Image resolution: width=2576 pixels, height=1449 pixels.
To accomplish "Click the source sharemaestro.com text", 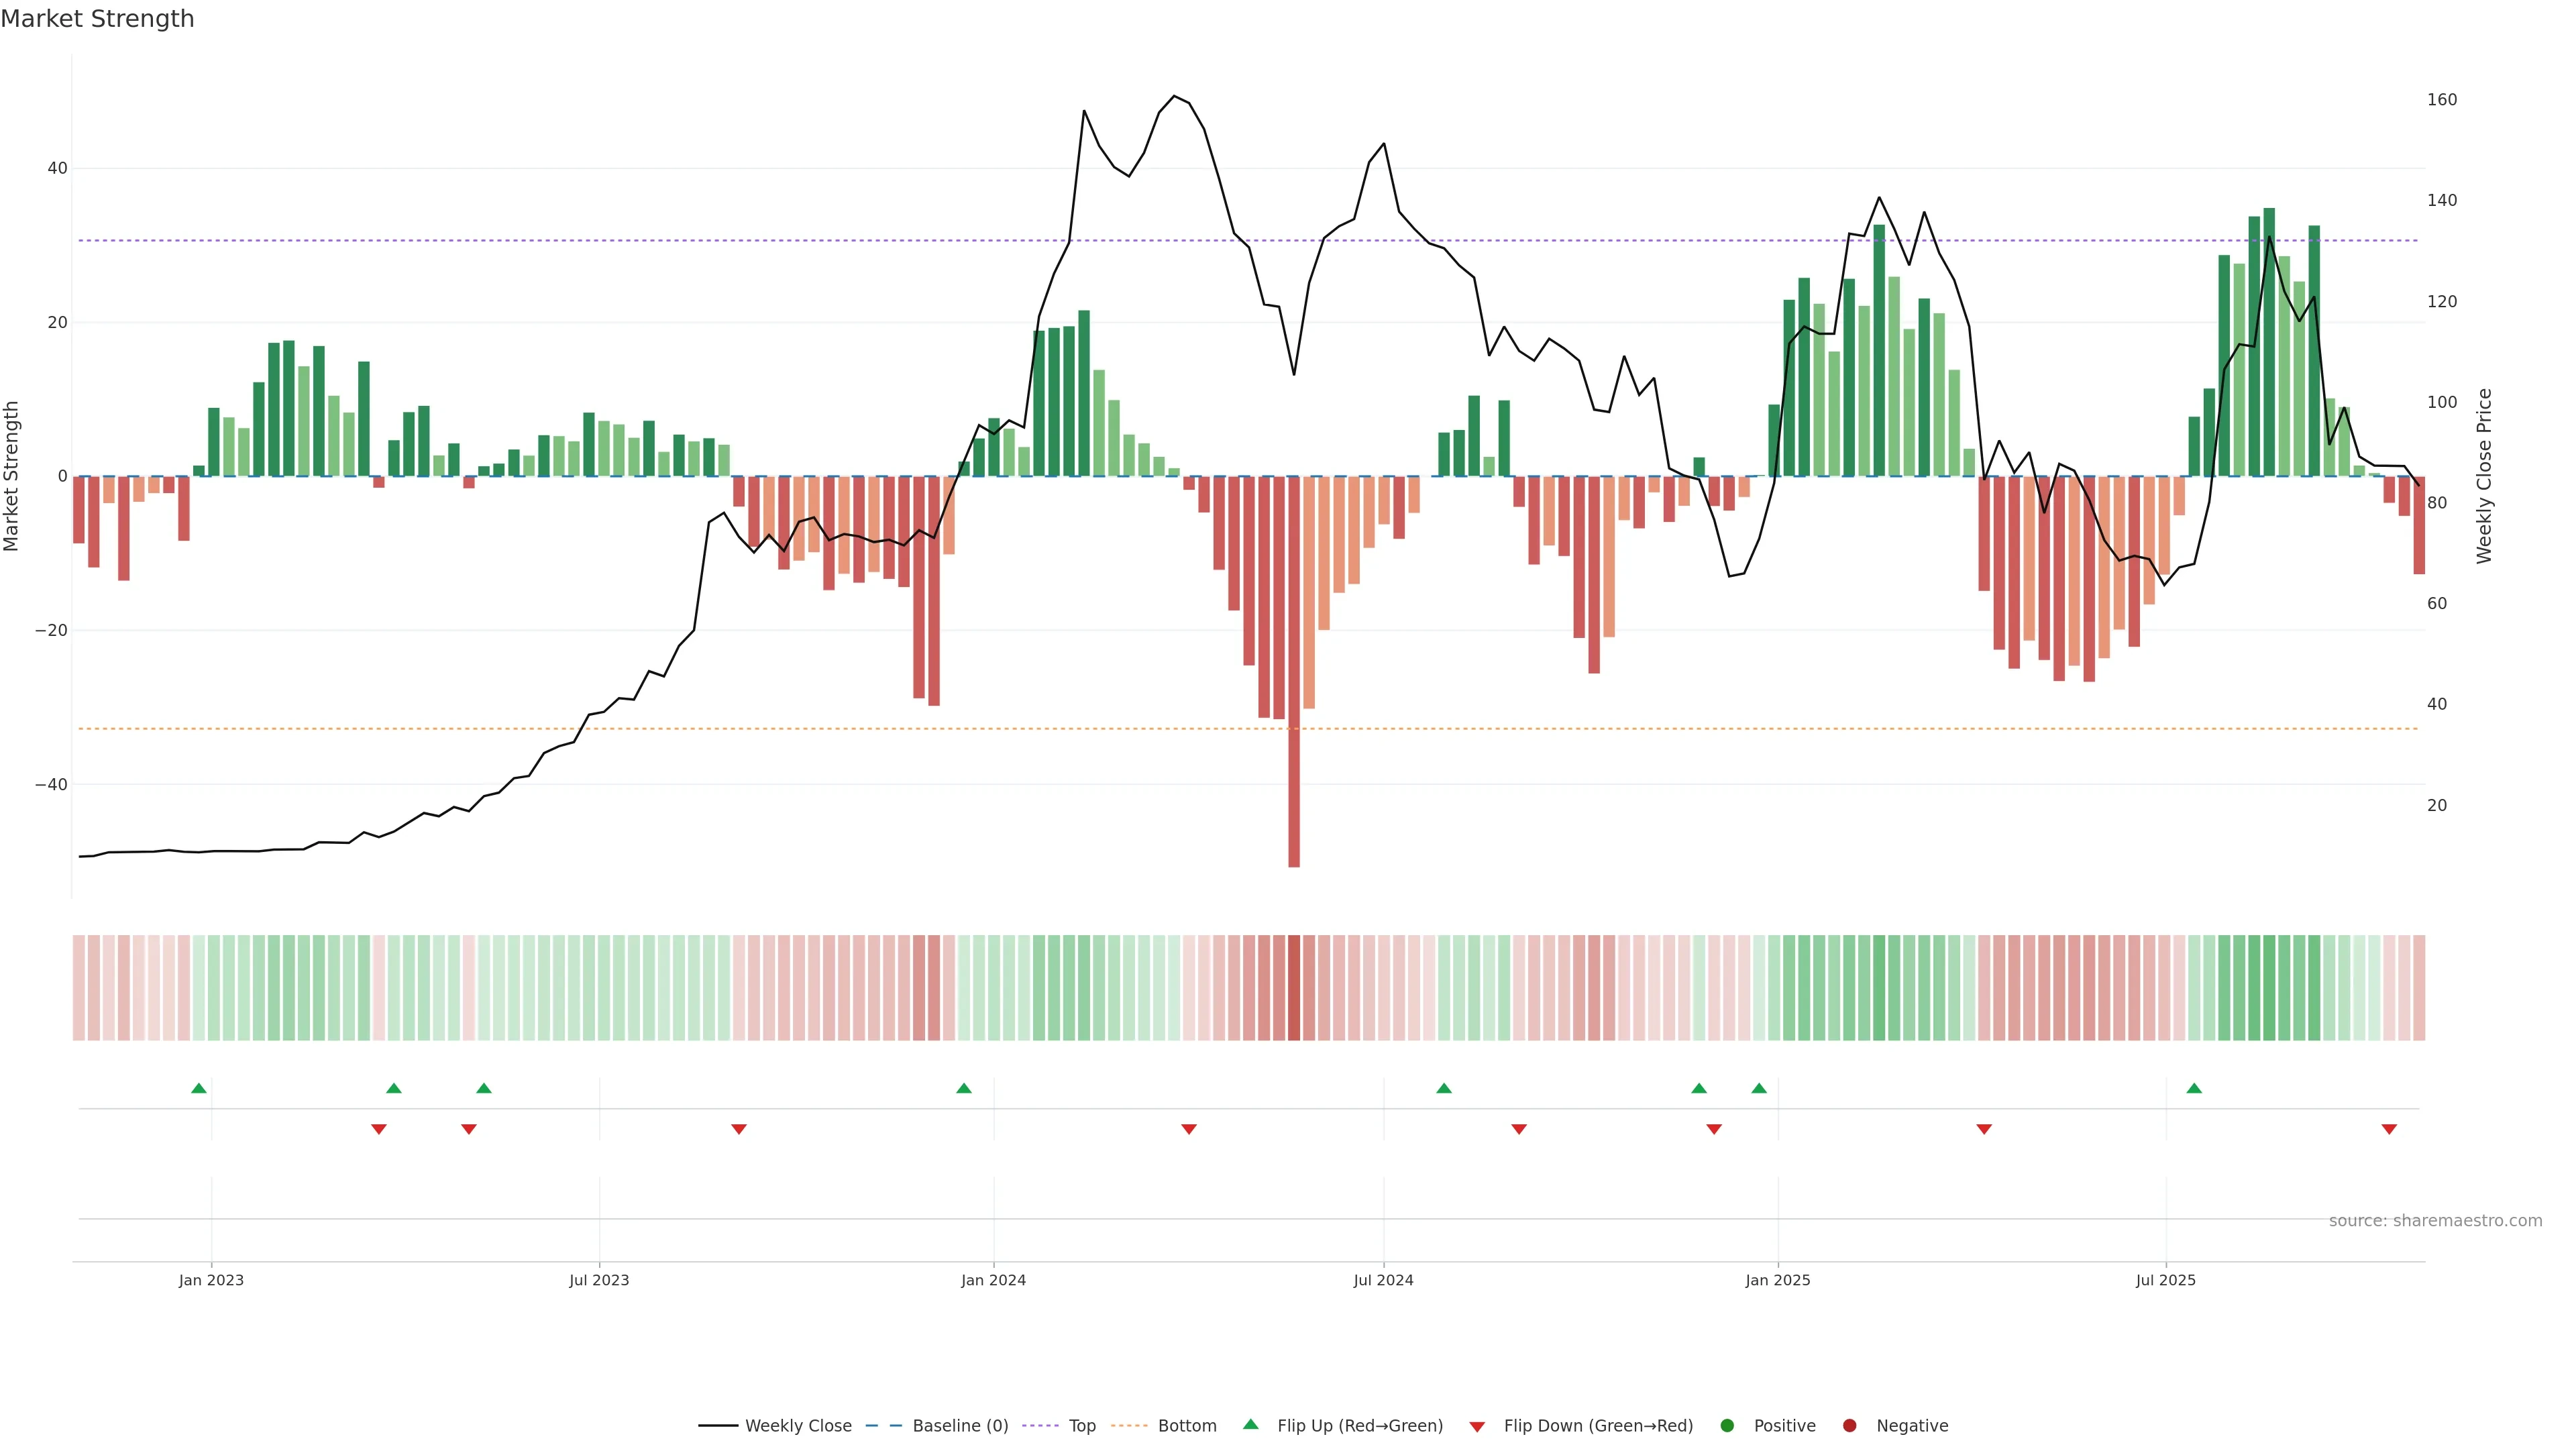I will tap(2435, 1221).
